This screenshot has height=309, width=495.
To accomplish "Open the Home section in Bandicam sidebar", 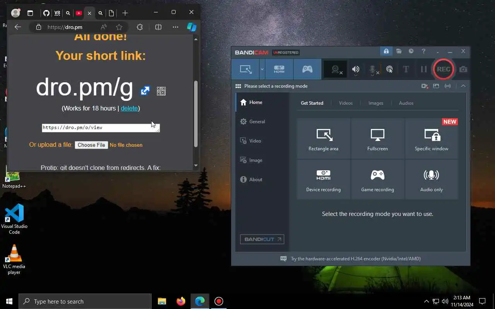I will pyautogui.click(x=262, y=102).
